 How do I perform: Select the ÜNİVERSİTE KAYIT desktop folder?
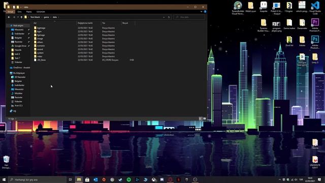(315, 162)
